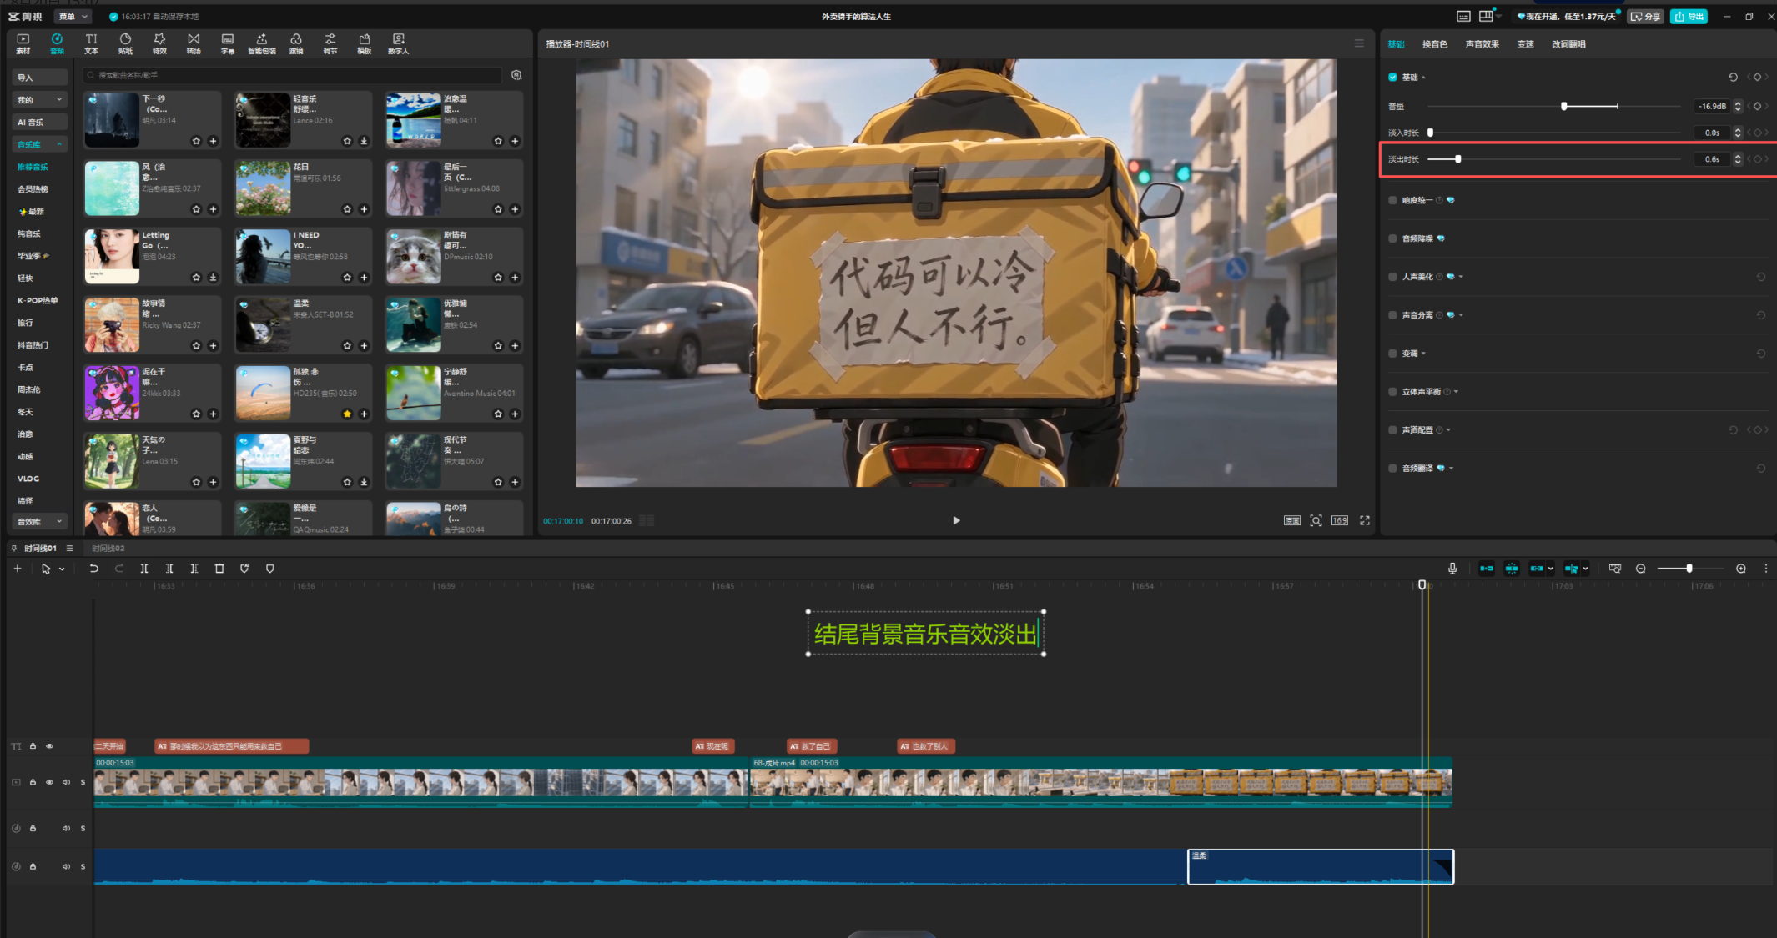Uncheck the 基础 section checkbox

point(1392,77)
